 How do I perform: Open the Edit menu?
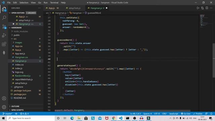click(15, 3)
